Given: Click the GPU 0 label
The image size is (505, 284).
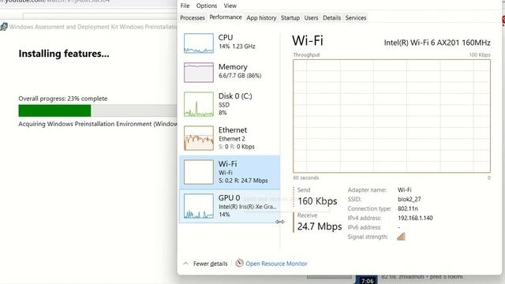Looking at the screenshot, I should click(x=229, y=198).
